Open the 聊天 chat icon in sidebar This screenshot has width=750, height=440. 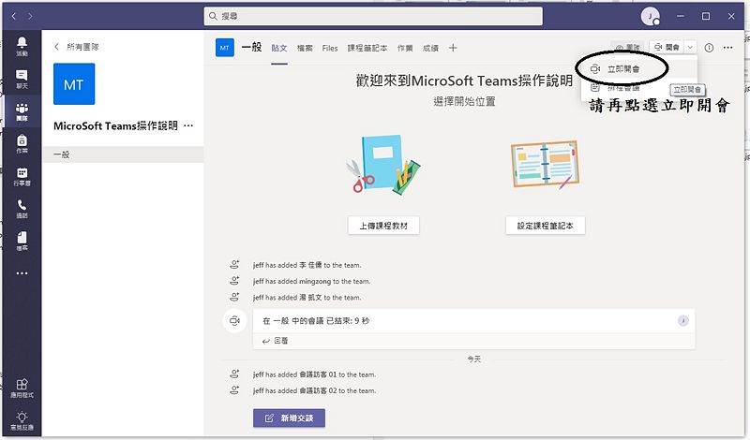22,80
